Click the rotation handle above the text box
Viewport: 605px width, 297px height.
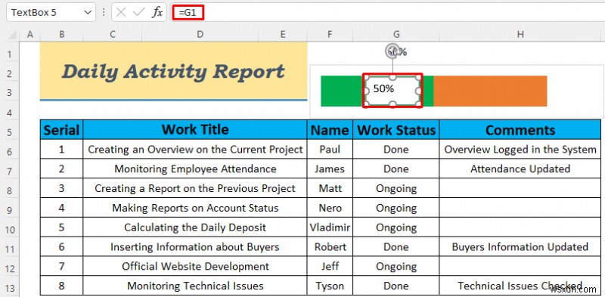point(392,51)
